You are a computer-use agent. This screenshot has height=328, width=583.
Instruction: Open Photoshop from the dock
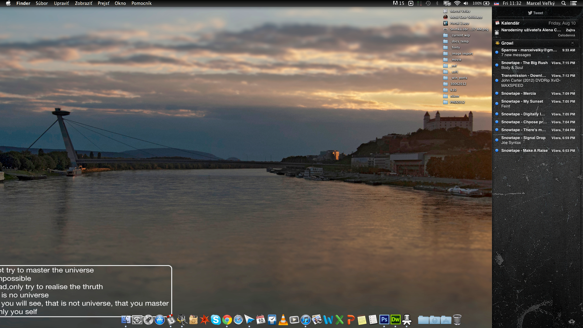click(x=384, y=320)
